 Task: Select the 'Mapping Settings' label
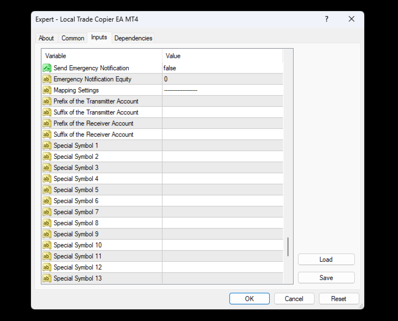click(x=76, y=90)
